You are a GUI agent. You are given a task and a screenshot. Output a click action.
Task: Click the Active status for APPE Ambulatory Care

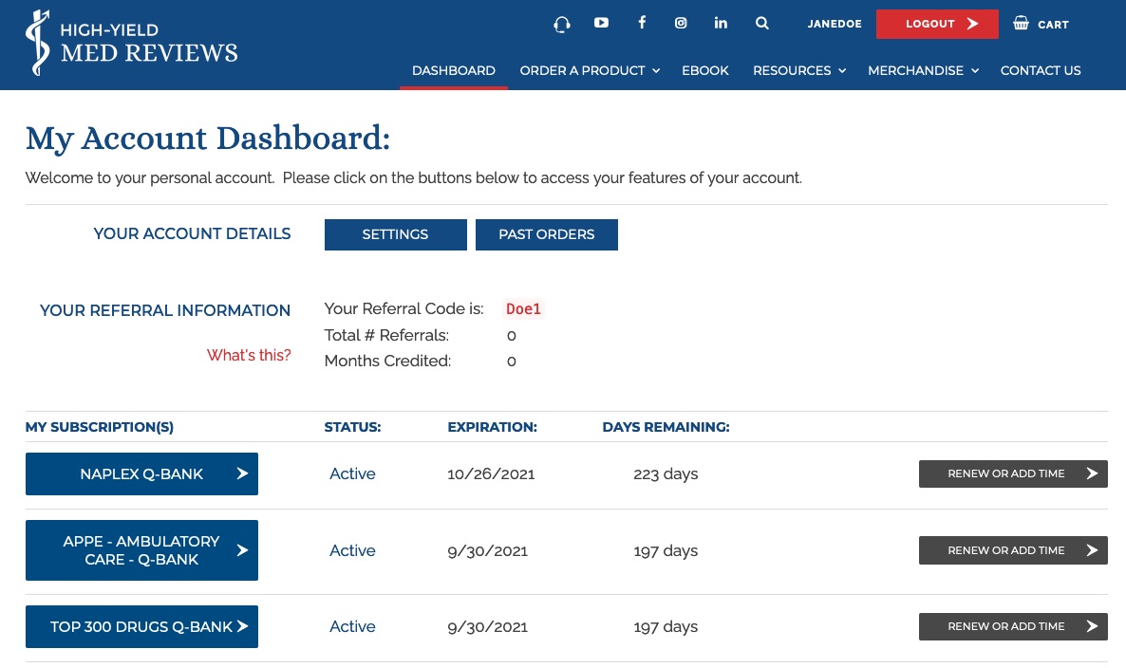coord(352,550)
